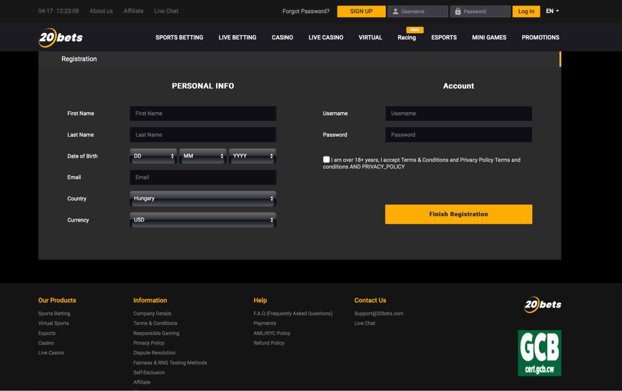The height and width of the screenshot is (391, 622).
Task: Open the Promotions menu item
Action: click(540, 38)
